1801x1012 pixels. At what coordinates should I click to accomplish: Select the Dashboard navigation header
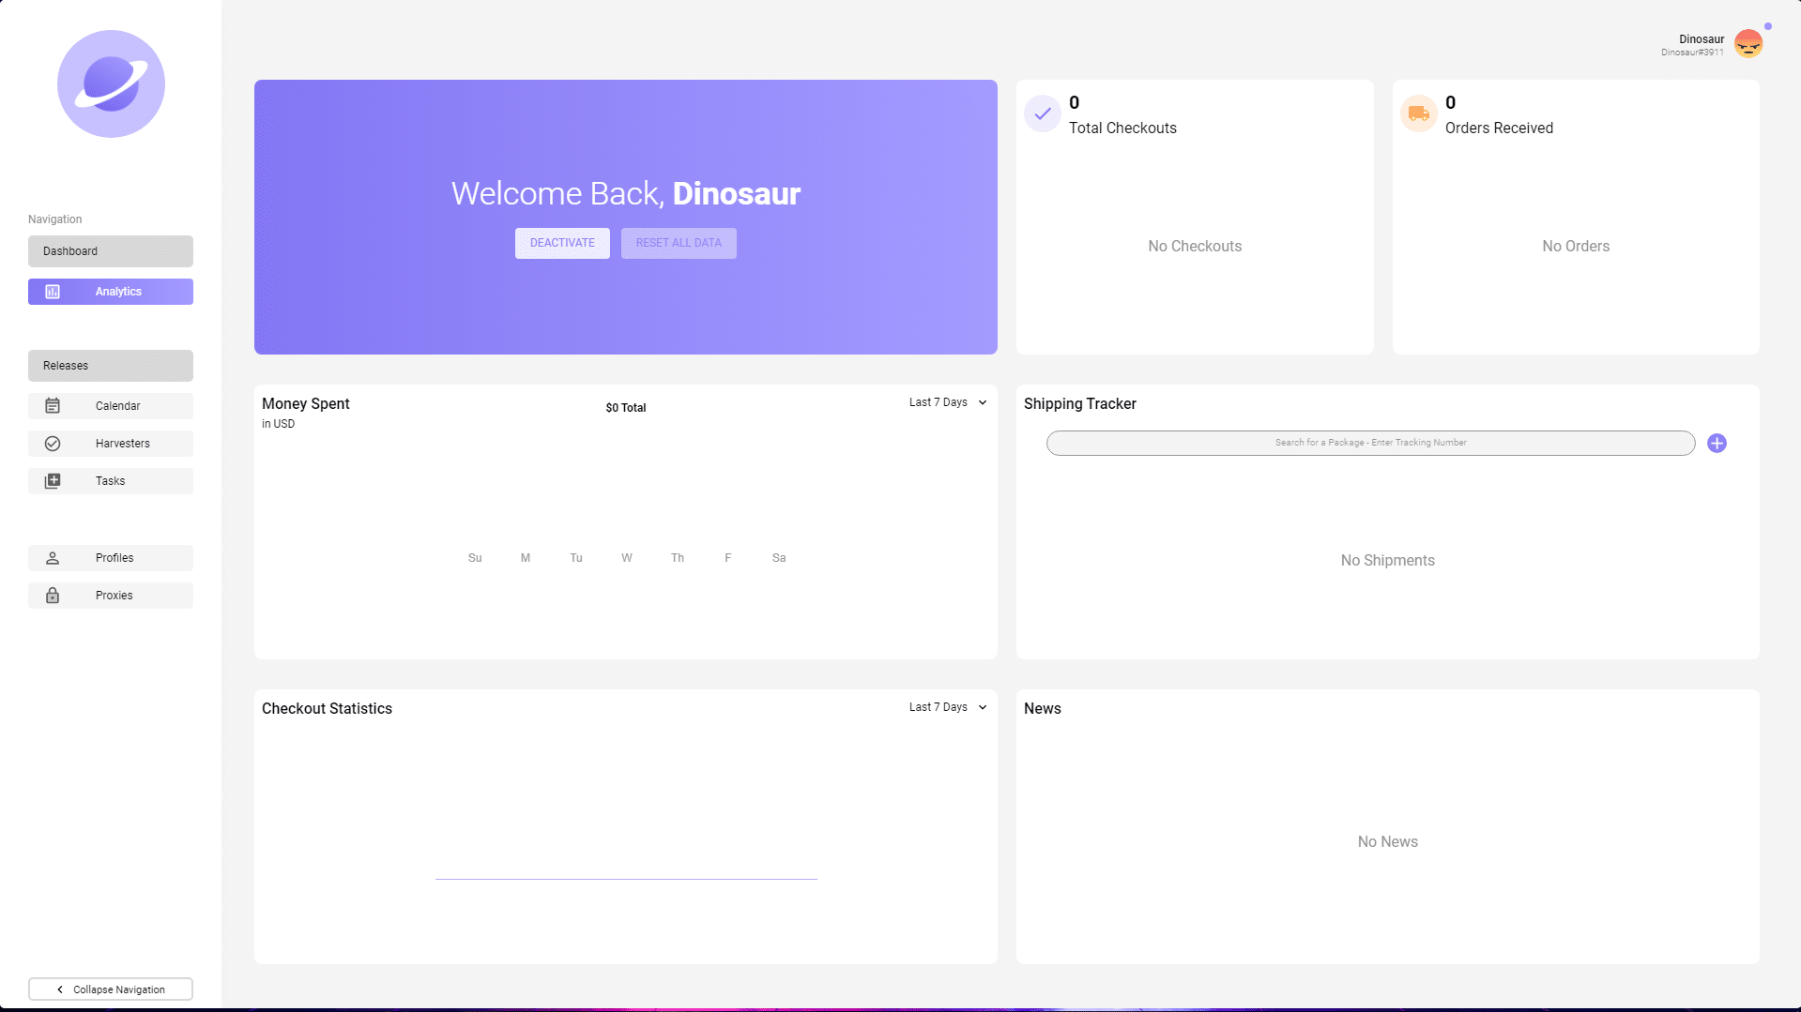coord(111,251)
